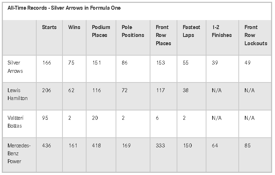Select the Front Row Lockouts header
Viewport: 275px width, 175px height.
[256, 35]
